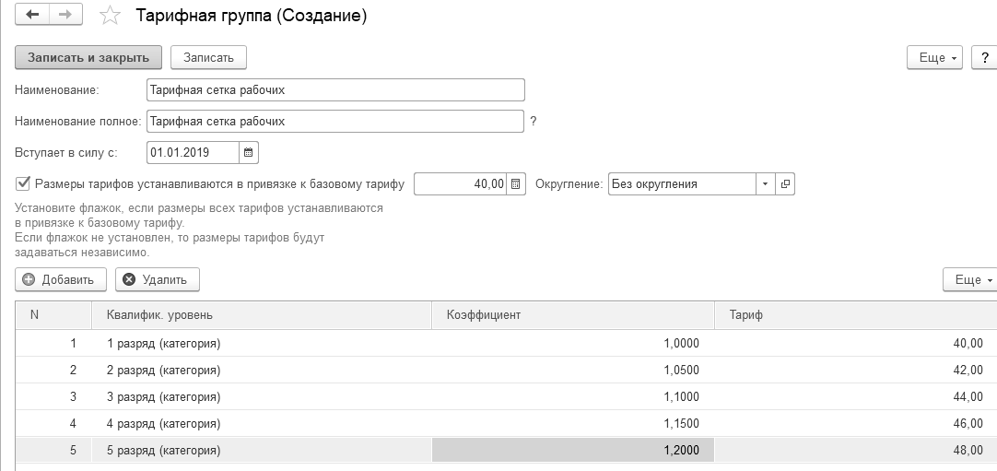The height and width of the screenshot is (471, 997).
Task: Click the forward navigation arrow
Action: click(x=65, y=16)
